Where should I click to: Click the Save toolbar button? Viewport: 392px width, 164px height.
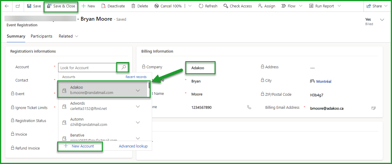[34, 6]
